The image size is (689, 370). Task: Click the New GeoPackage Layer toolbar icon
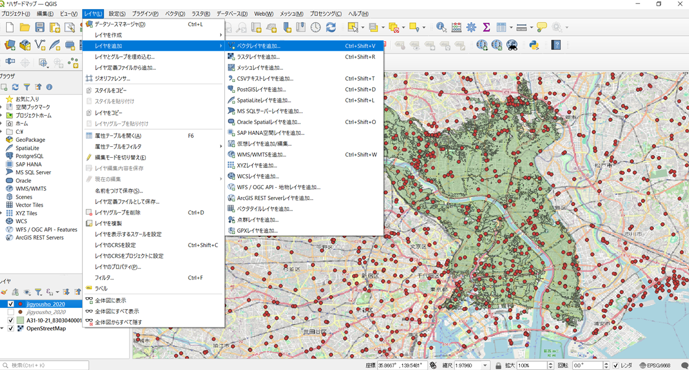tap(24, 45)
